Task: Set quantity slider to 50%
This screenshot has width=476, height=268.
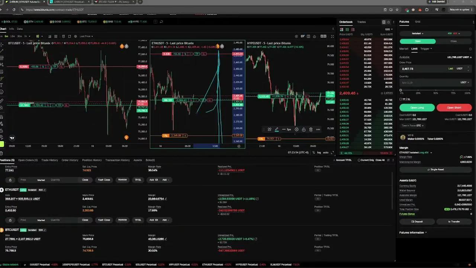Action: click(436, 90)
